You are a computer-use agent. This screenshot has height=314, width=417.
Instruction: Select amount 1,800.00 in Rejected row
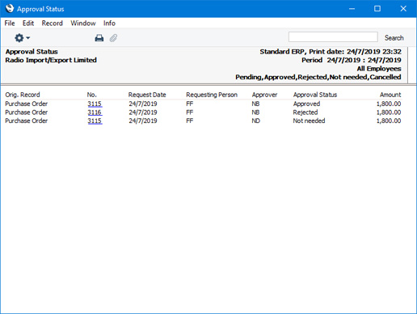coord(389,112)
